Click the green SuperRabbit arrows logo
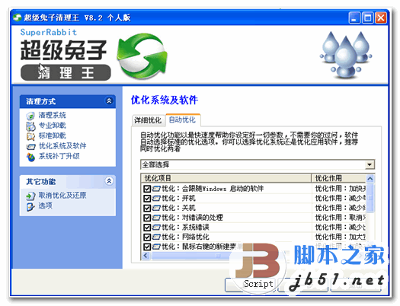Screen dimensions: 400x306 142,56
